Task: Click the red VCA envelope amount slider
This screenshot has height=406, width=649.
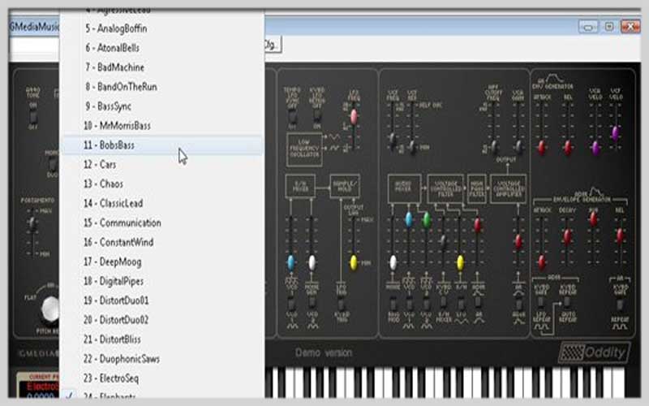Action: (518, 241)
